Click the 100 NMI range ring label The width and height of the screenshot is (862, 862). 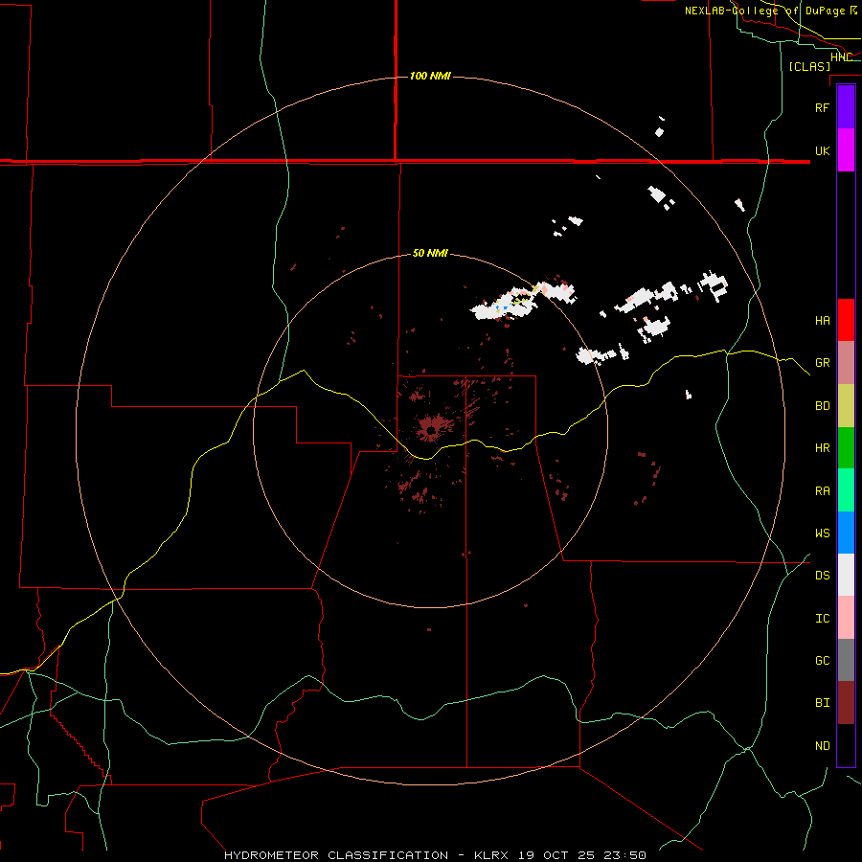430,76
